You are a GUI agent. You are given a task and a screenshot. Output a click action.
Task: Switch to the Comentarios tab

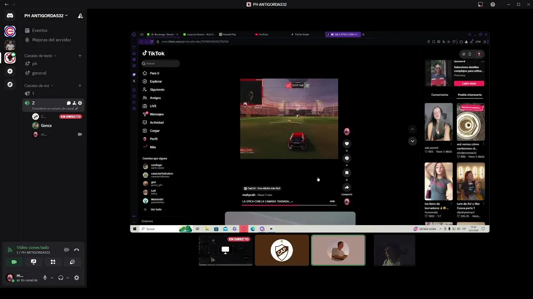pos(440,95)
